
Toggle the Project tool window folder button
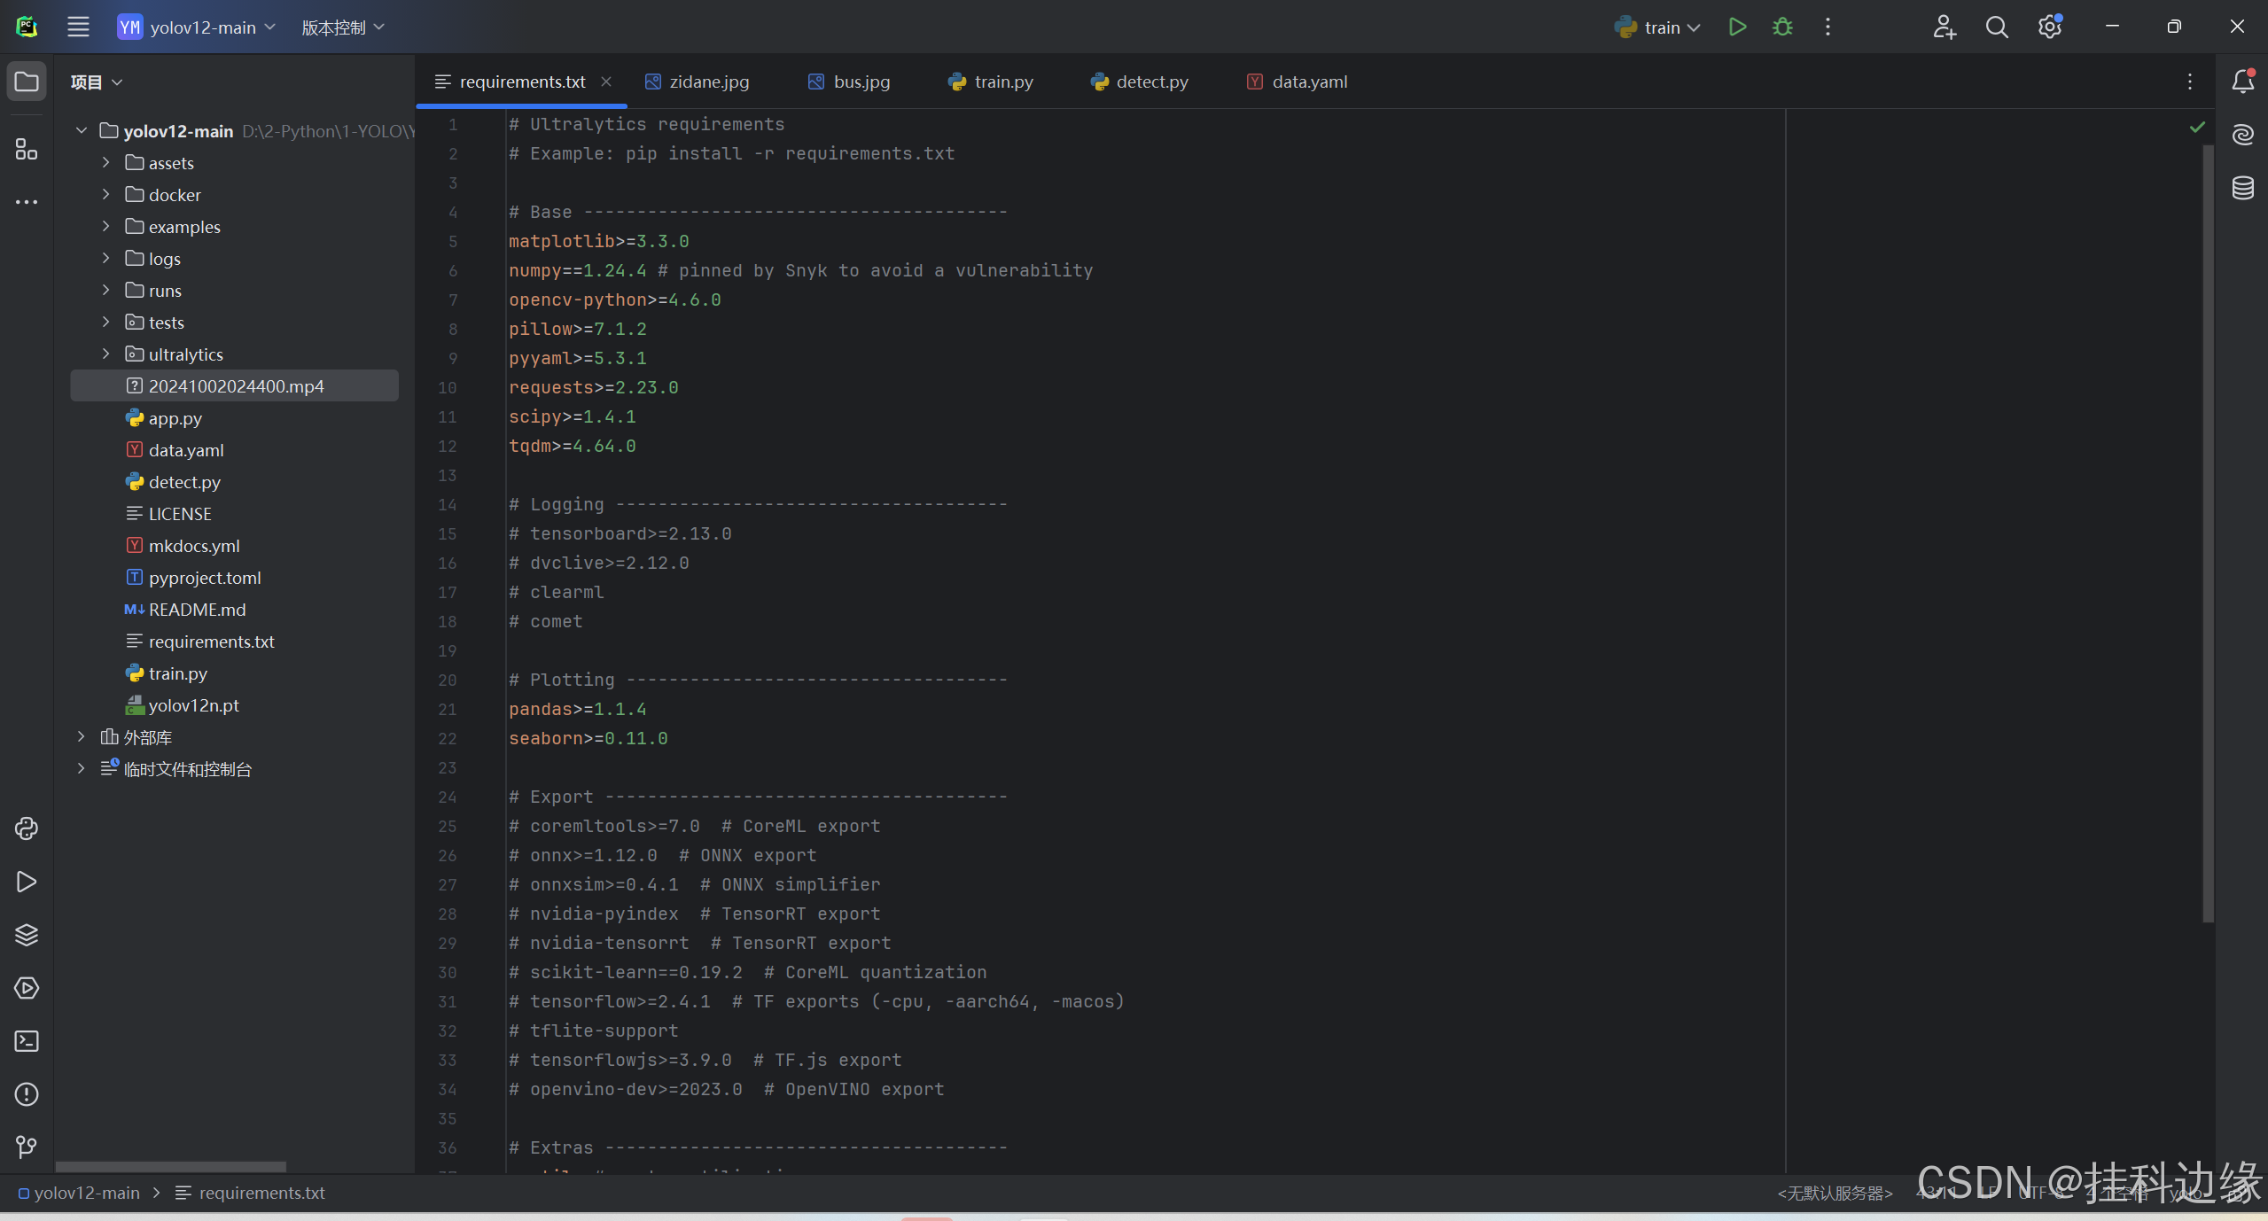pyautogui.click(x=27, y=82)
